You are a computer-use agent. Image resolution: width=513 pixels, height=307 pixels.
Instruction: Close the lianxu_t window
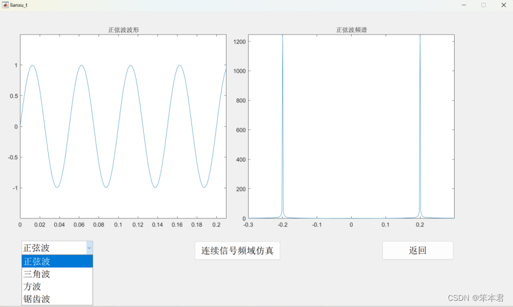(503, 5)
